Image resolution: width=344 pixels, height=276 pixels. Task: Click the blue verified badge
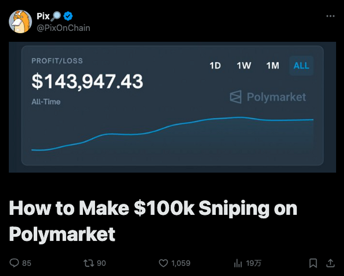pos(68,16)
